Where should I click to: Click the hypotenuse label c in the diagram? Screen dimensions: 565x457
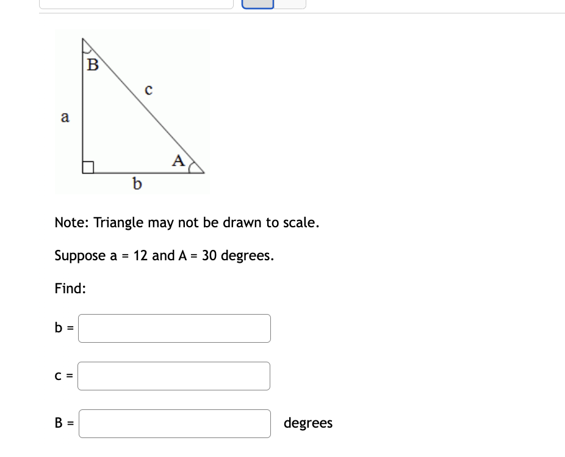(x=148, y=89)
